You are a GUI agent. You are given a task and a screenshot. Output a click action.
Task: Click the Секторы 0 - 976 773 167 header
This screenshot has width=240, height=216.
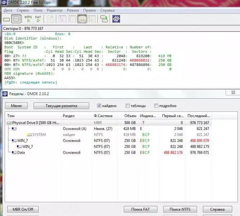(23, 28)
